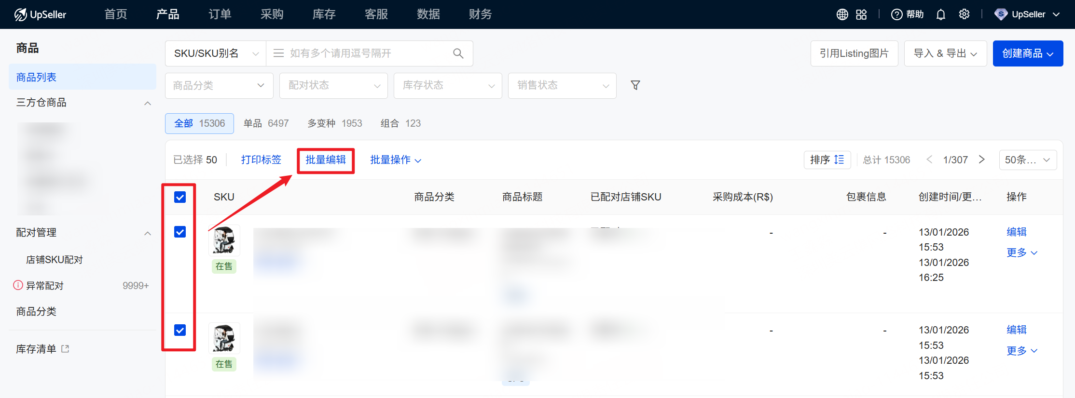
Task: Click the globe language icon
Action: pos(842,14)
